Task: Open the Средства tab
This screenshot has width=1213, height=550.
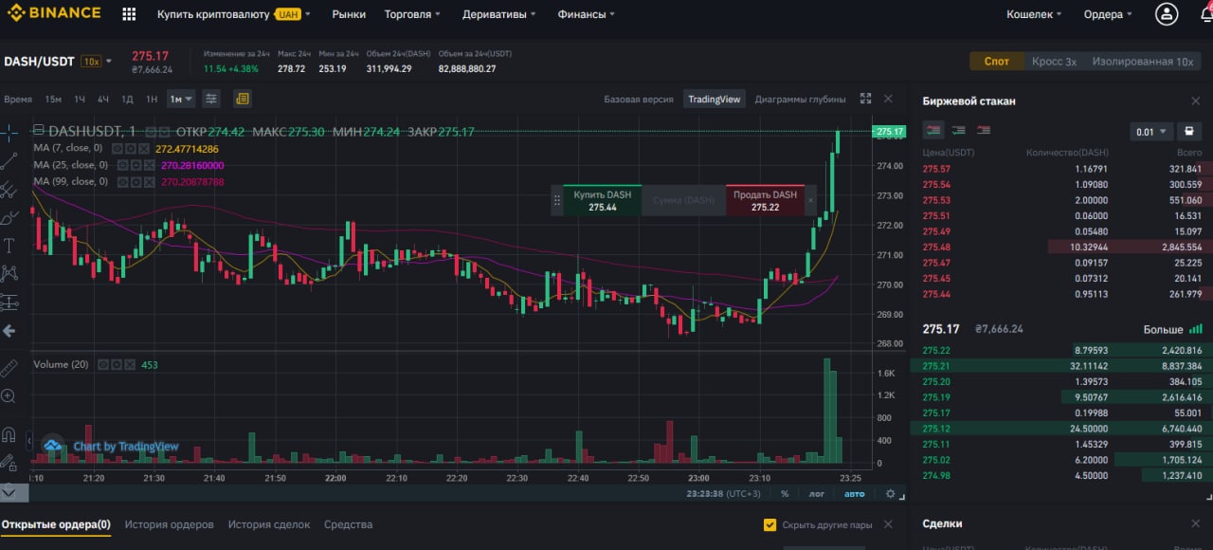Action: [348, 524]
